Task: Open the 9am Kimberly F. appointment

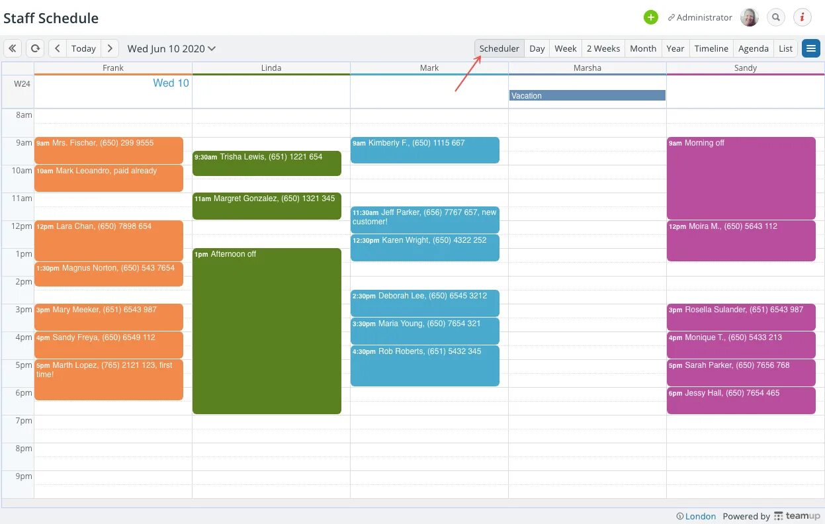Action: (x=425, y=150)
